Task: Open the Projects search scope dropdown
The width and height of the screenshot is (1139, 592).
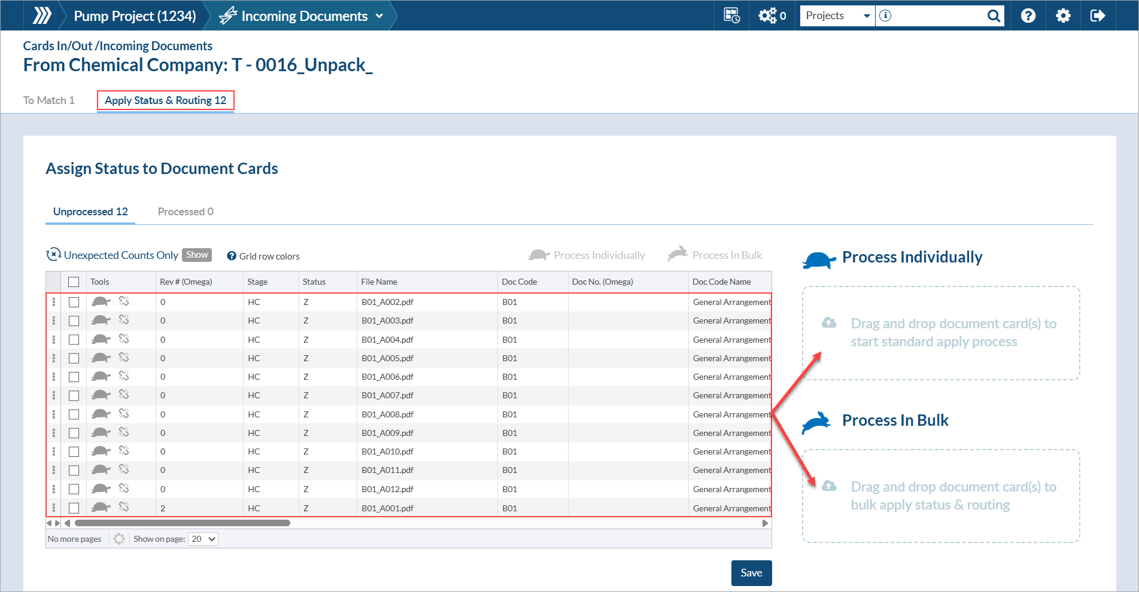Action: pyautogui.click(x=837, y=16)
